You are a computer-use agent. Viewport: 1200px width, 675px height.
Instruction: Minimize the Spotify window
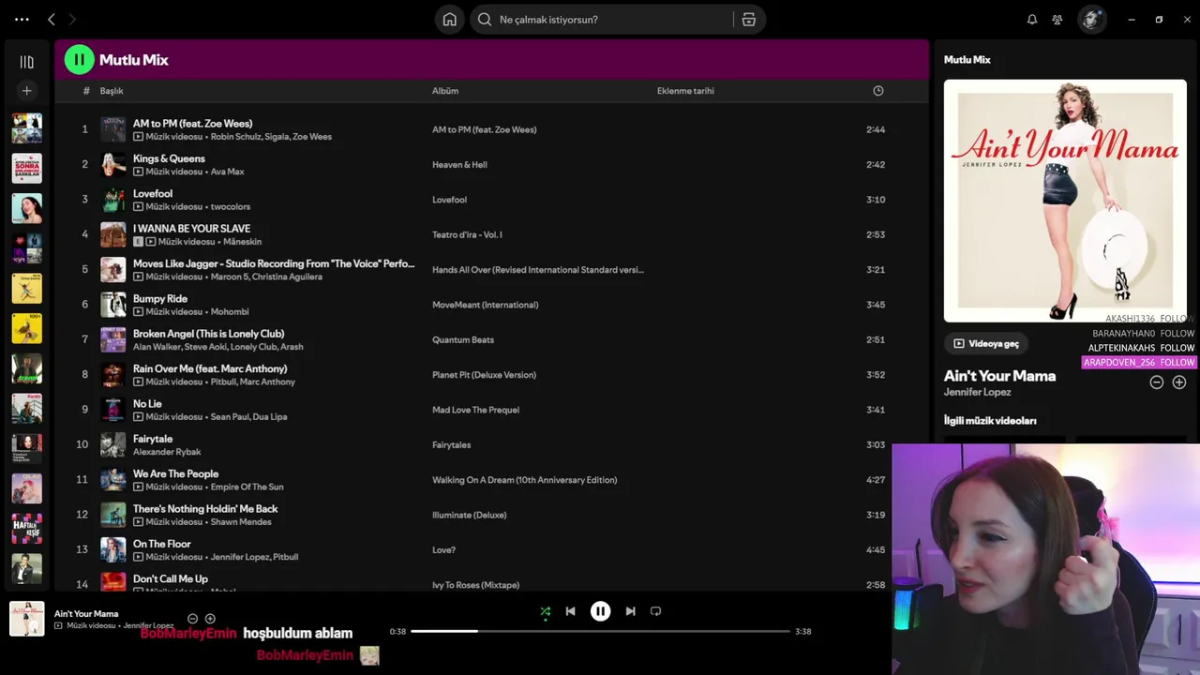(1132, 20)
